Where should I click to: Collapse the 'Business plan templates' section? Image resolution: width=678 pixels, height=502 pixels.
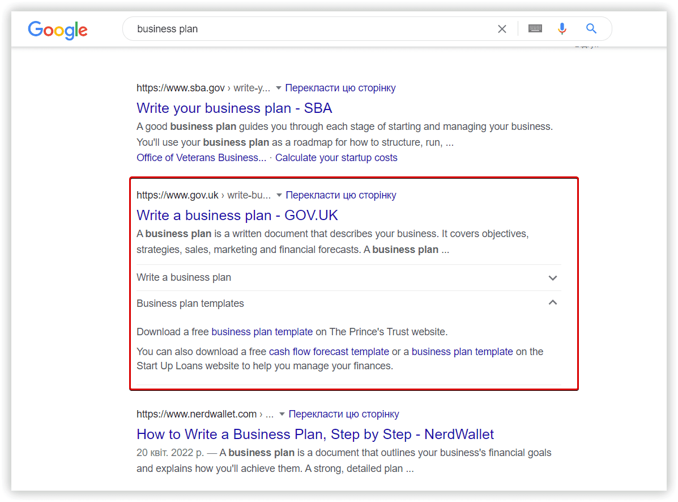pyautogui.click(x=553, y=303)
